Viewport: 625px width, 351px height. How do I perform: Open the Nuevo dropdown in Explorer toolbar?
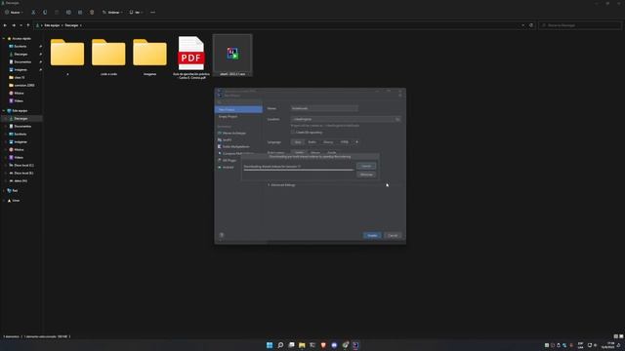point(14,13)
